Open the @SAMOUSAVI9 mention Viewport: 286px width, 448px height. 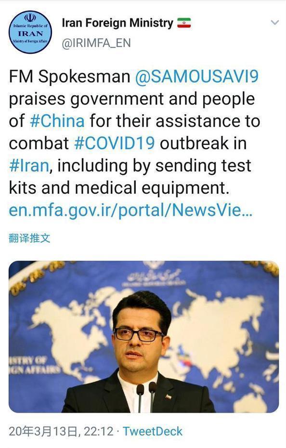pyautogui.click(x=196, y=76)
